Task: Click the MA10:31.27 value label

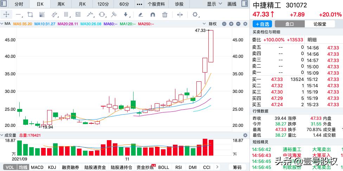Action: [45, 24]
